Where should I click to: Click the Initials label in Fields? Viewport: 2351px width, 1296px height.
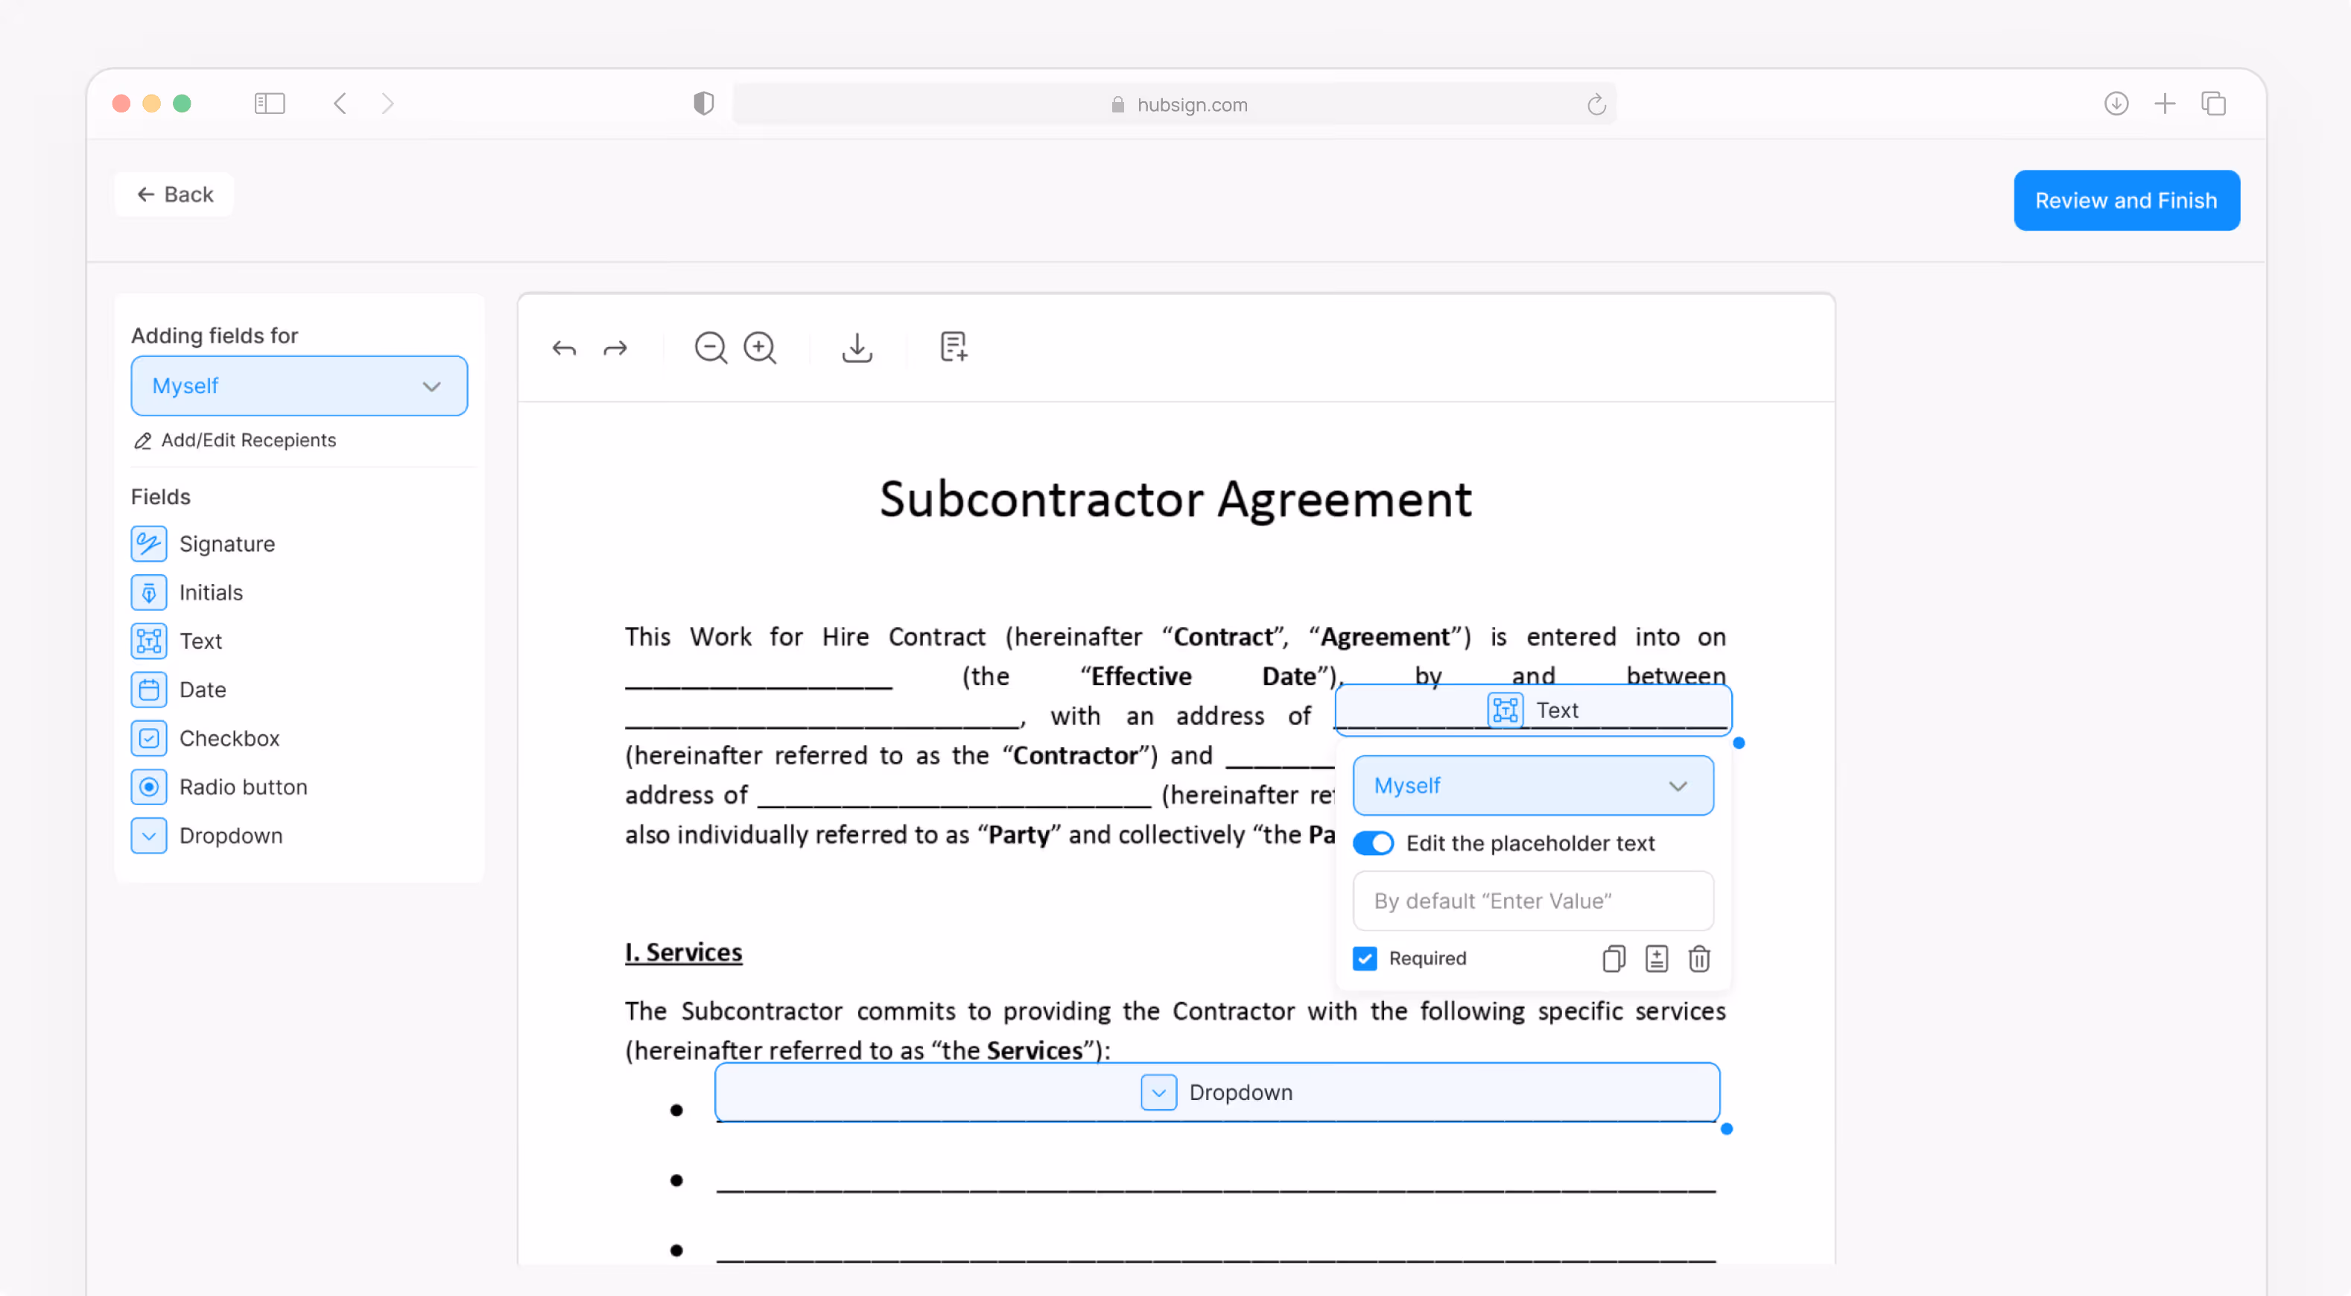[211, 592]
